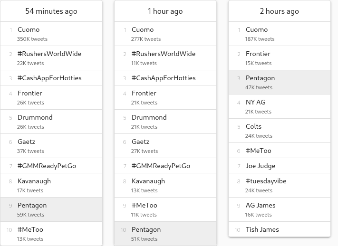Image resolution: width=338 pixels, height=246 pixels.
Task: Open #CashAppForHotties in 54 minutes column
Action: pyautogui.click(x=51, y=78)
